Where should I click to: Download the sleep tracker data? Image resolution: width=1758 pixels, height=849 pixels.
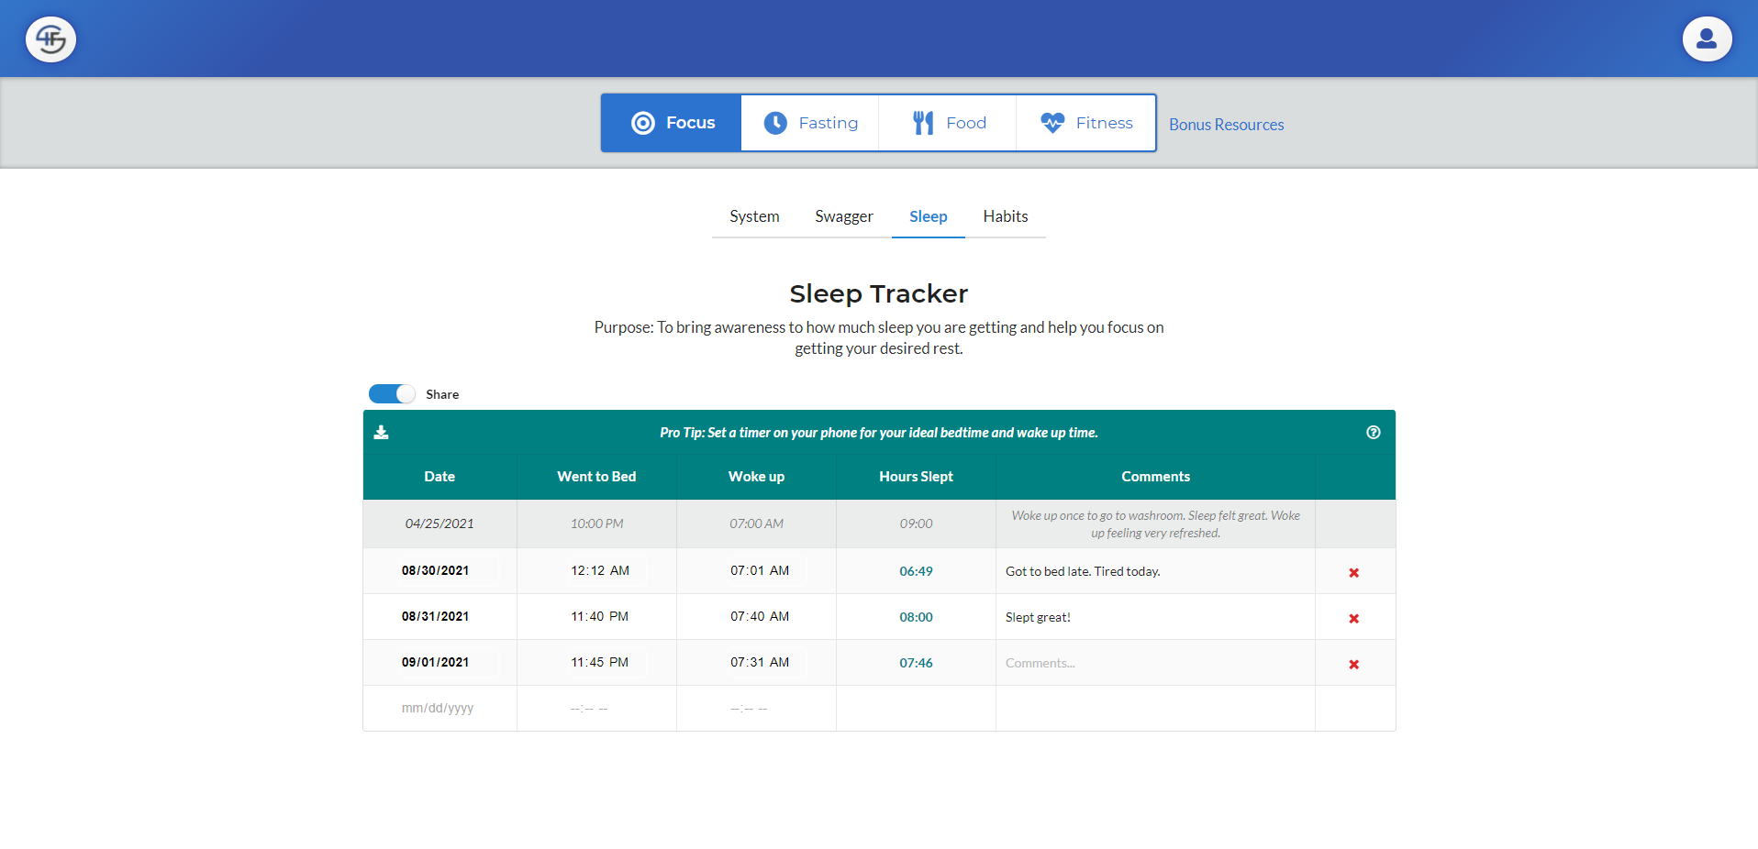[x=381, y=432]
